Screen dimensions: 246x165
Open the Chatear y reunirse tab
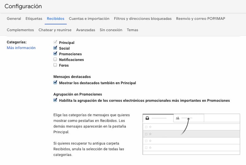pyautogui.click(x=55, y=30)
